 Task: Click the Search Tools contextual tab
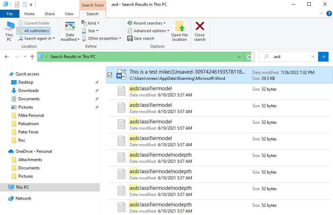point(93,5)
